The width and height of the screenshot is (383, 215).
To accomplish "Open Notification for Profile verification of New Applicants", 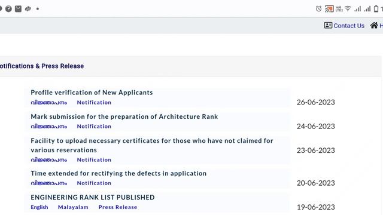I will 94,103.
